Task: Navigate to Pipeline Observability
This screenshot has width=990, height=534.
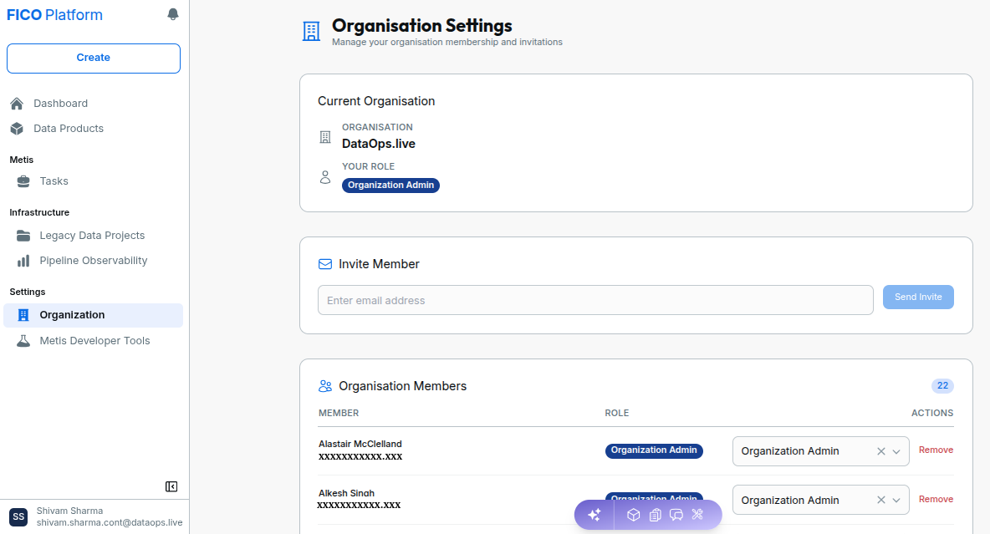Action: pyautogui.click(x=94, y=261)
